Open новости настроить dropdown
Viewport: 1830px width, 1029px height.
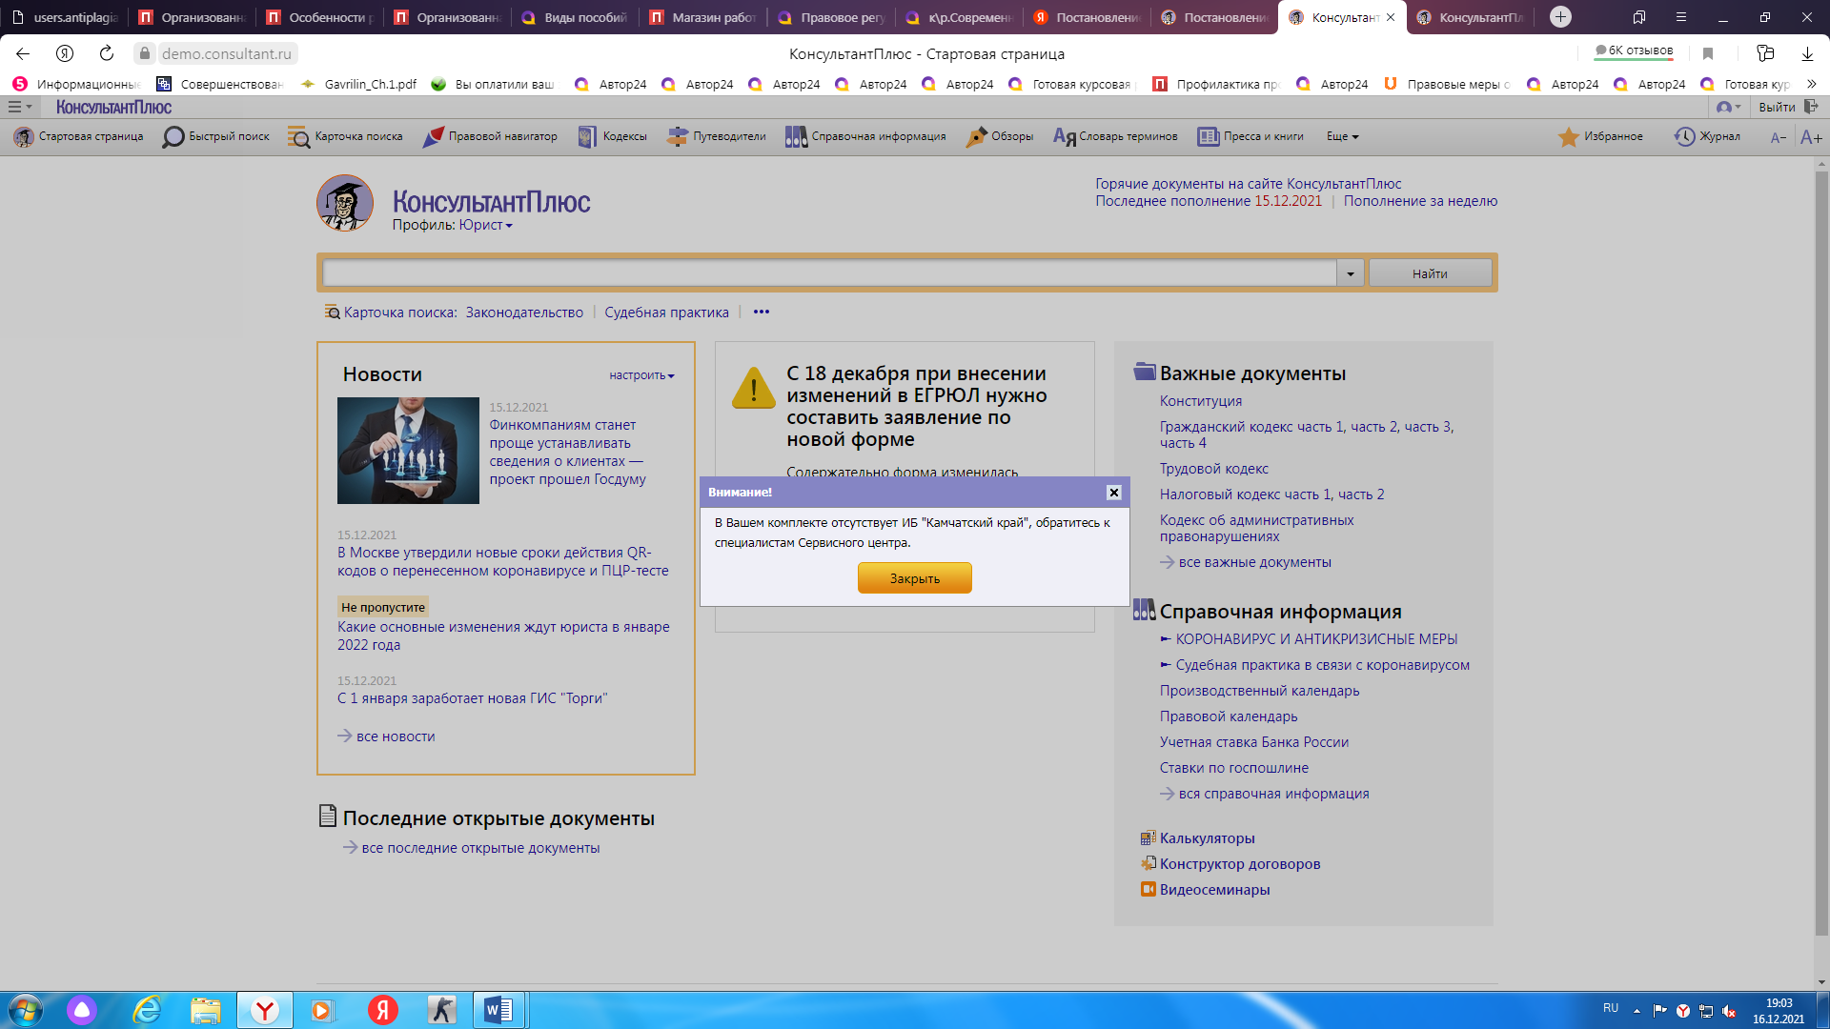pos(641,375)
